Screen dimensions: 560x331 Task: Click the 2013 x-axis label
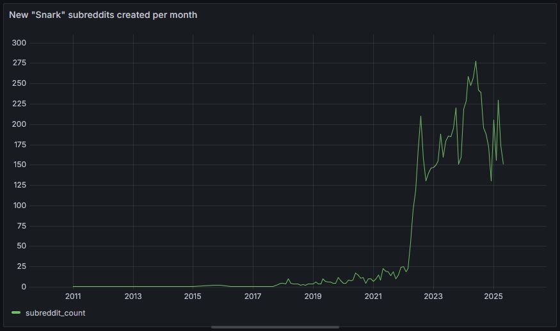point(133,296)
